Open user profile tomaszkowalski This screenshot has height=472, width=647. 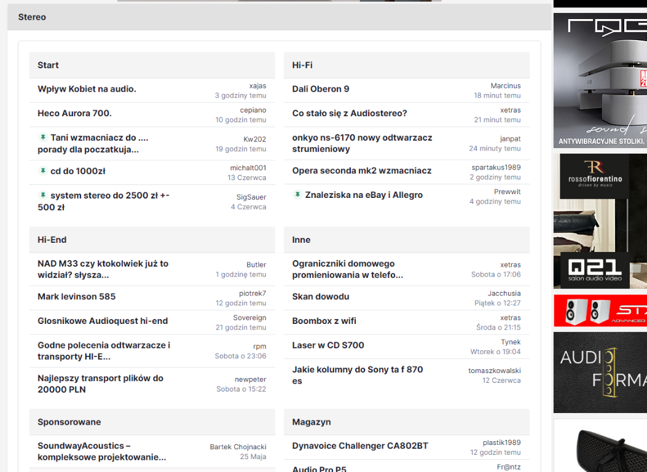495,371
